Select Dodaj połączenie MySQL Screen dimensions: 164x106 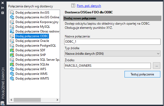(x=33, y=27)
